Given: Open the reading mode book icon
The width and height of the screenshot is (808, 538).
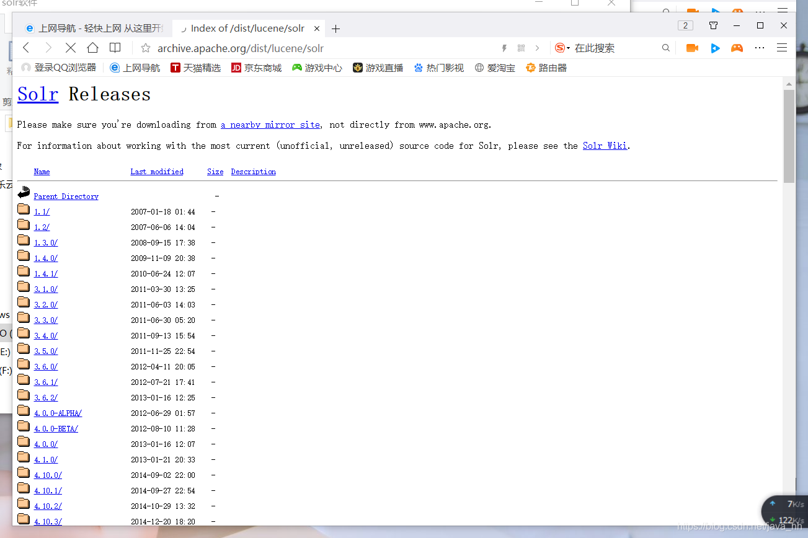Looking at the screenshot, I should pyautogui.click(x=115, y=48).
